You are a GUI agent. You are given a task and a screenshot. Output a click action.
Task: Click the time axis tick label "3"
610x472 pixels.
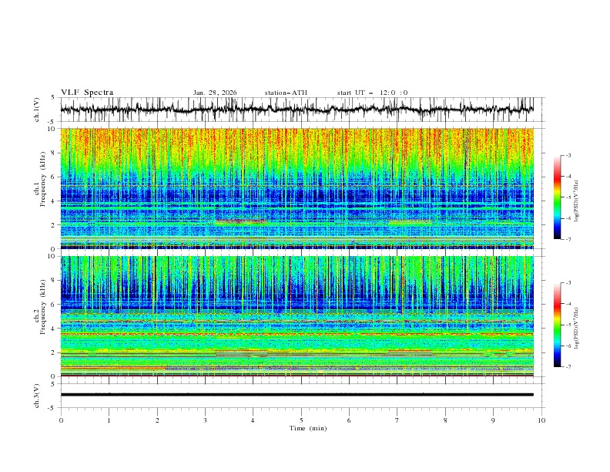click(x=205, y=420)
